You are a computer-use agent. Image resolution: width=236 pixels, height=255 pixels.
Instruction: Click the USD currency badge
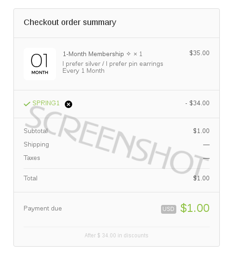coord(168,209)
